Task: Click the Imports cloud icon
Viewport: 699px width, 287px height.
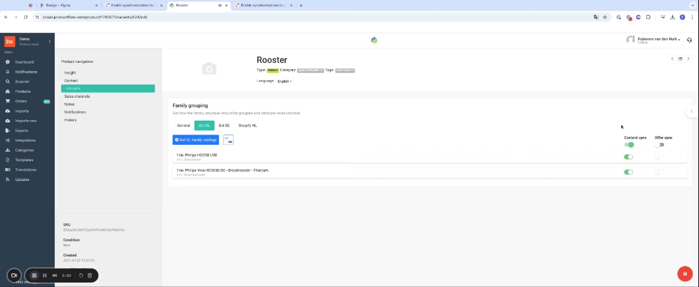Action: pyautogui.click(x=8, y=110)
